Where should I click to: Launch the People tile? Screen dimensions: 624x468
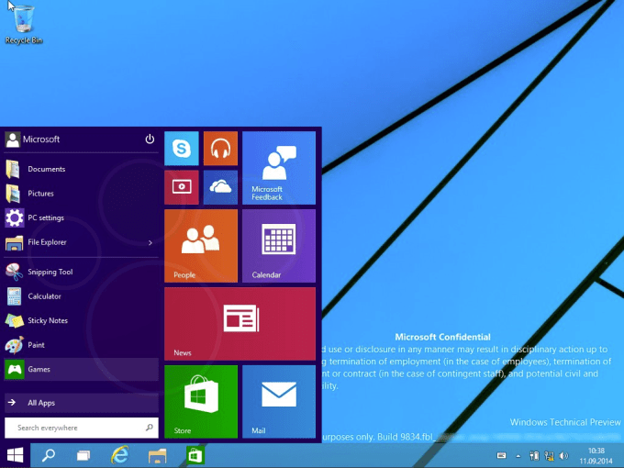coord(201,245)
